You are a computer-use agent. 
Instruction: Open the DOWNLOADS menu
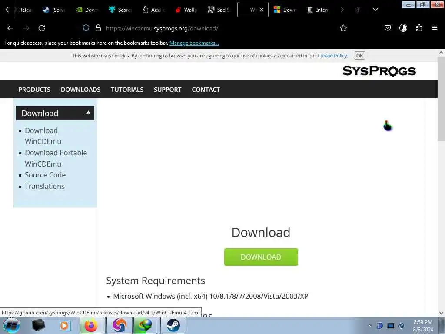(x=80, y=90)
